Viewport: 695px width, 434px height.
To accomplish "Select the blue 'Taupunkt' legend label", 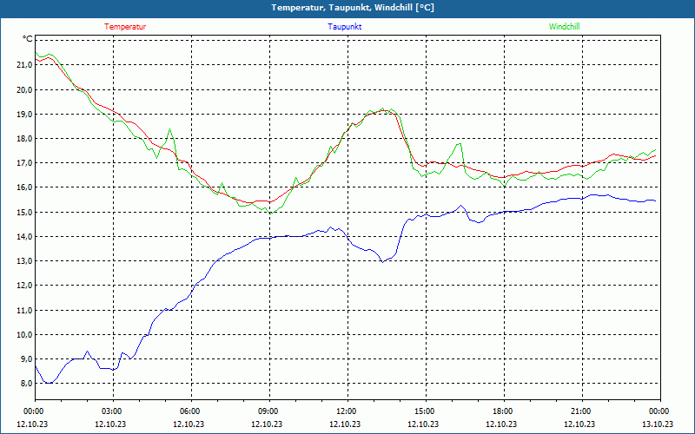I will [x=344, y=27].
